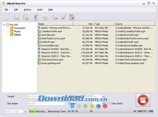This screenshot has width=158, height=117.
Task: Sort list by Size column header
Action: point(83,24)
